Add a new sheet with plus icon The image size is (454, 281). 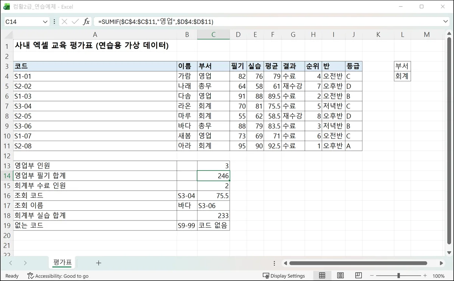pos(98,263)
